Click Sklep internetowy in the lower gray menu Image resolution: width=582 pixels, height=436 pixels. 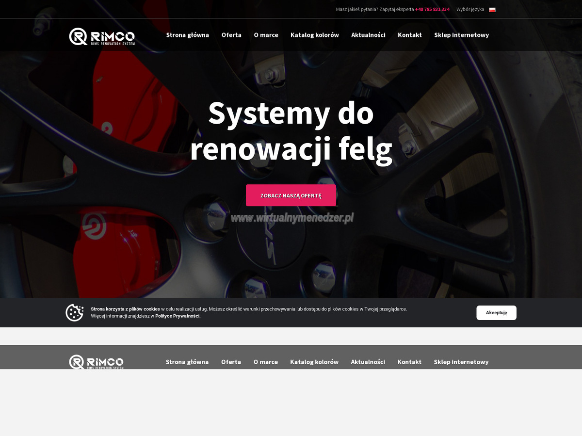click(x=461, y=362)
